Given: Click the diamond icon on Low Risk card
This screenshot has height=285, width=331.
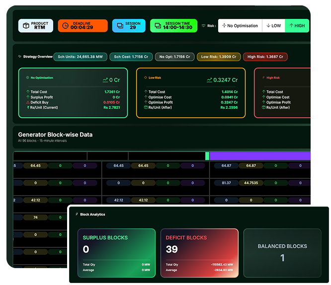Looking at the screenshot, I should (x=146, y=77).
